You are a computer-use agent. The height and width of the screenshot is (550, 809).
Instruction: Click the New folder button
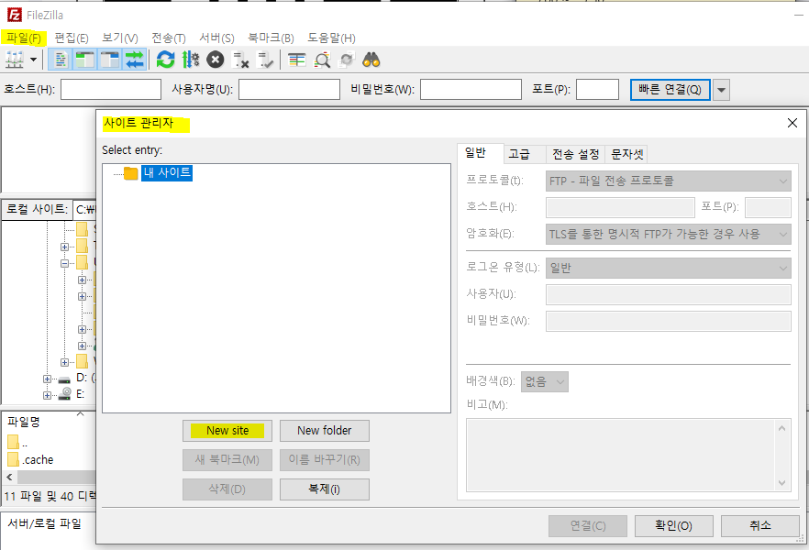(x=325, y=431)
